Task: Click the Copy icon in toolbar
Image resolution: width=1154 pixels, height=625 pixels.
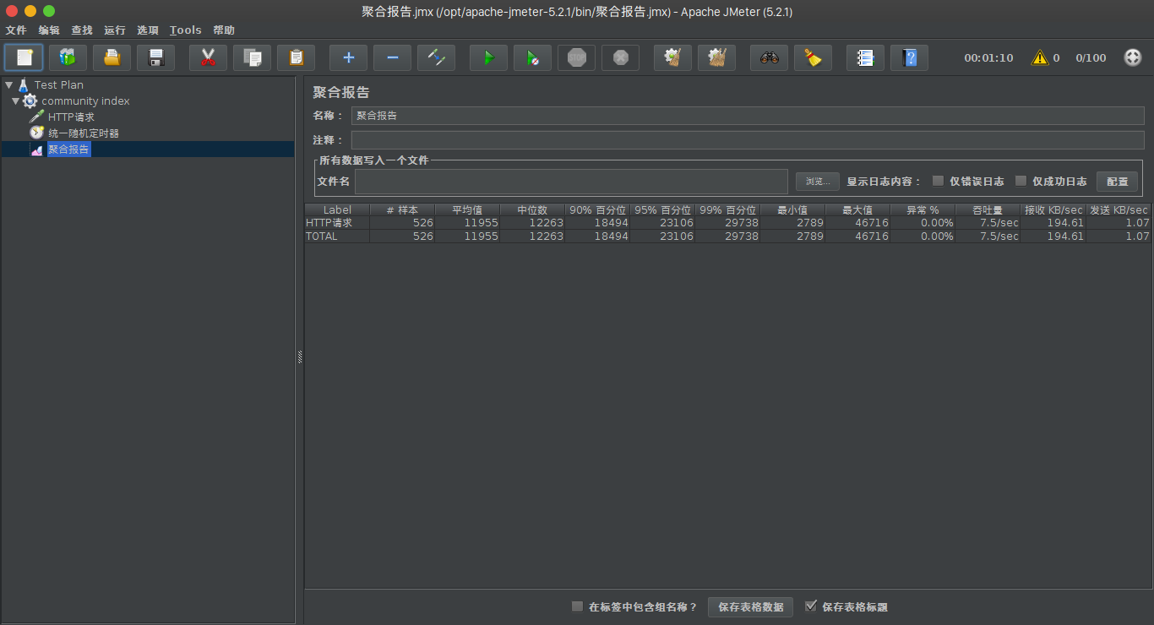Action: pos(252,57)
